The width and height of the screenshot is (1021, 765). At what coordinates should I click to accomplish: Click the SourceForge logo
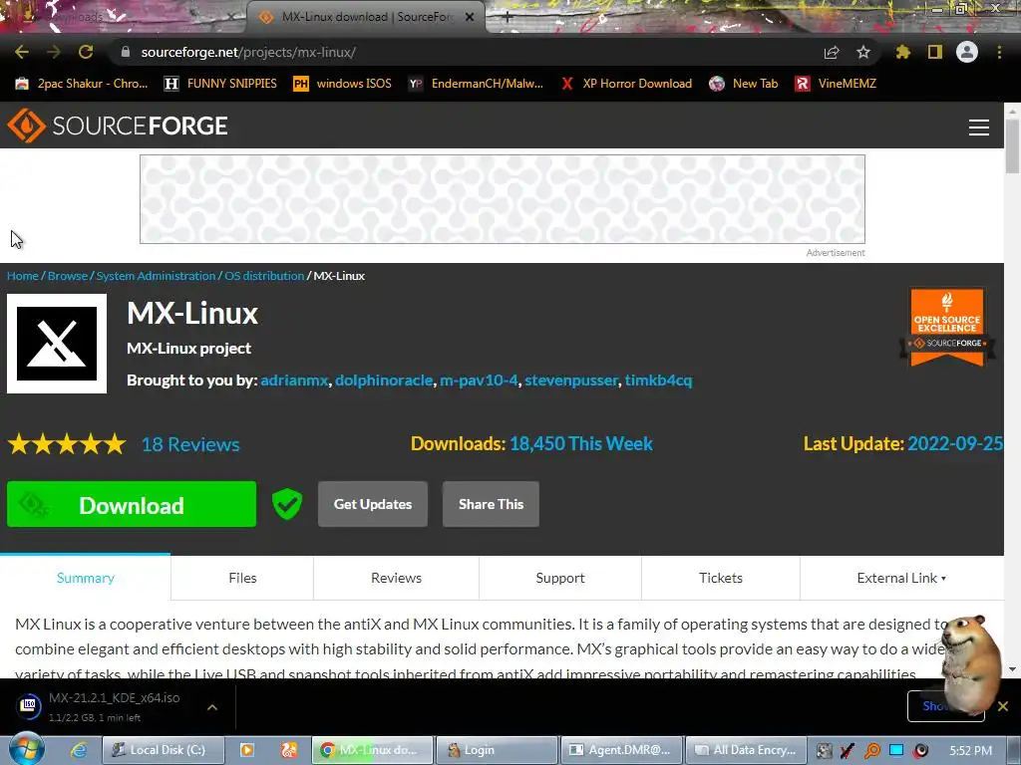[118, 126]
